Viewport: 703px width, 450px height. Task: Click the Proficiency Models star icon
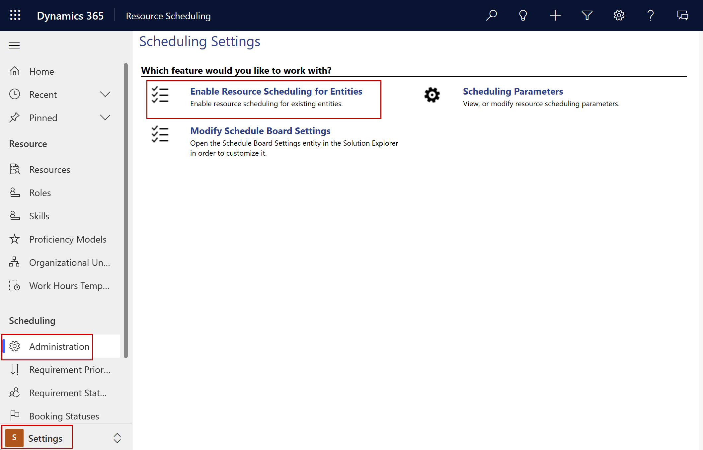(14, 238)
